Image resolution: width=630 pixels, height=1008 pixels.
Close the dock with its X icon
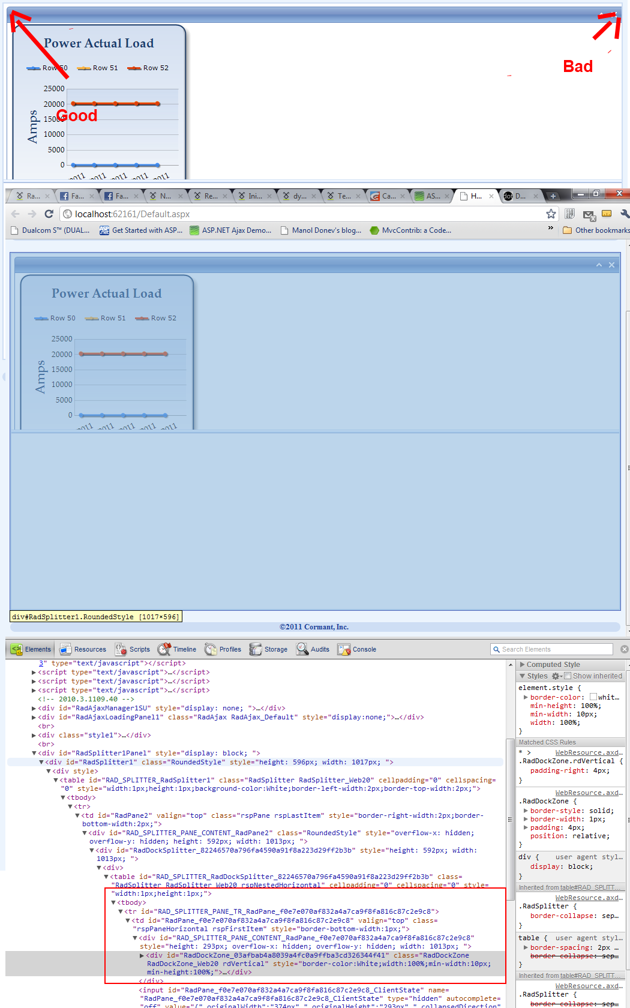[611, 265]
